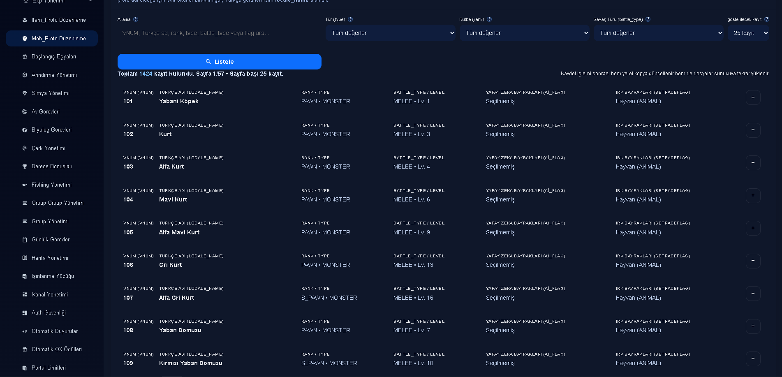Expand row 107 Alfa Gri Kurt with the plus button
This screenshot has height=377, width=782.
(753, 294)
